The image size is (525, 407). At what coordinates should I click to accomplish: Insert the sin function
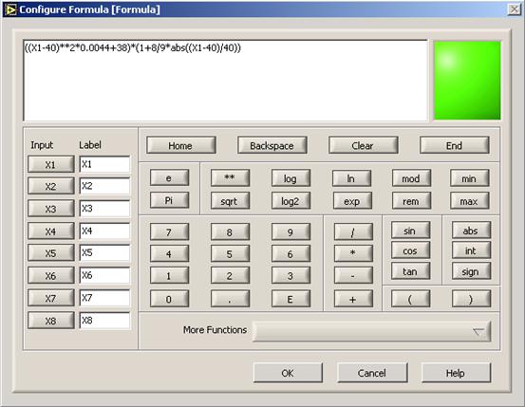[x=411, y=231]
